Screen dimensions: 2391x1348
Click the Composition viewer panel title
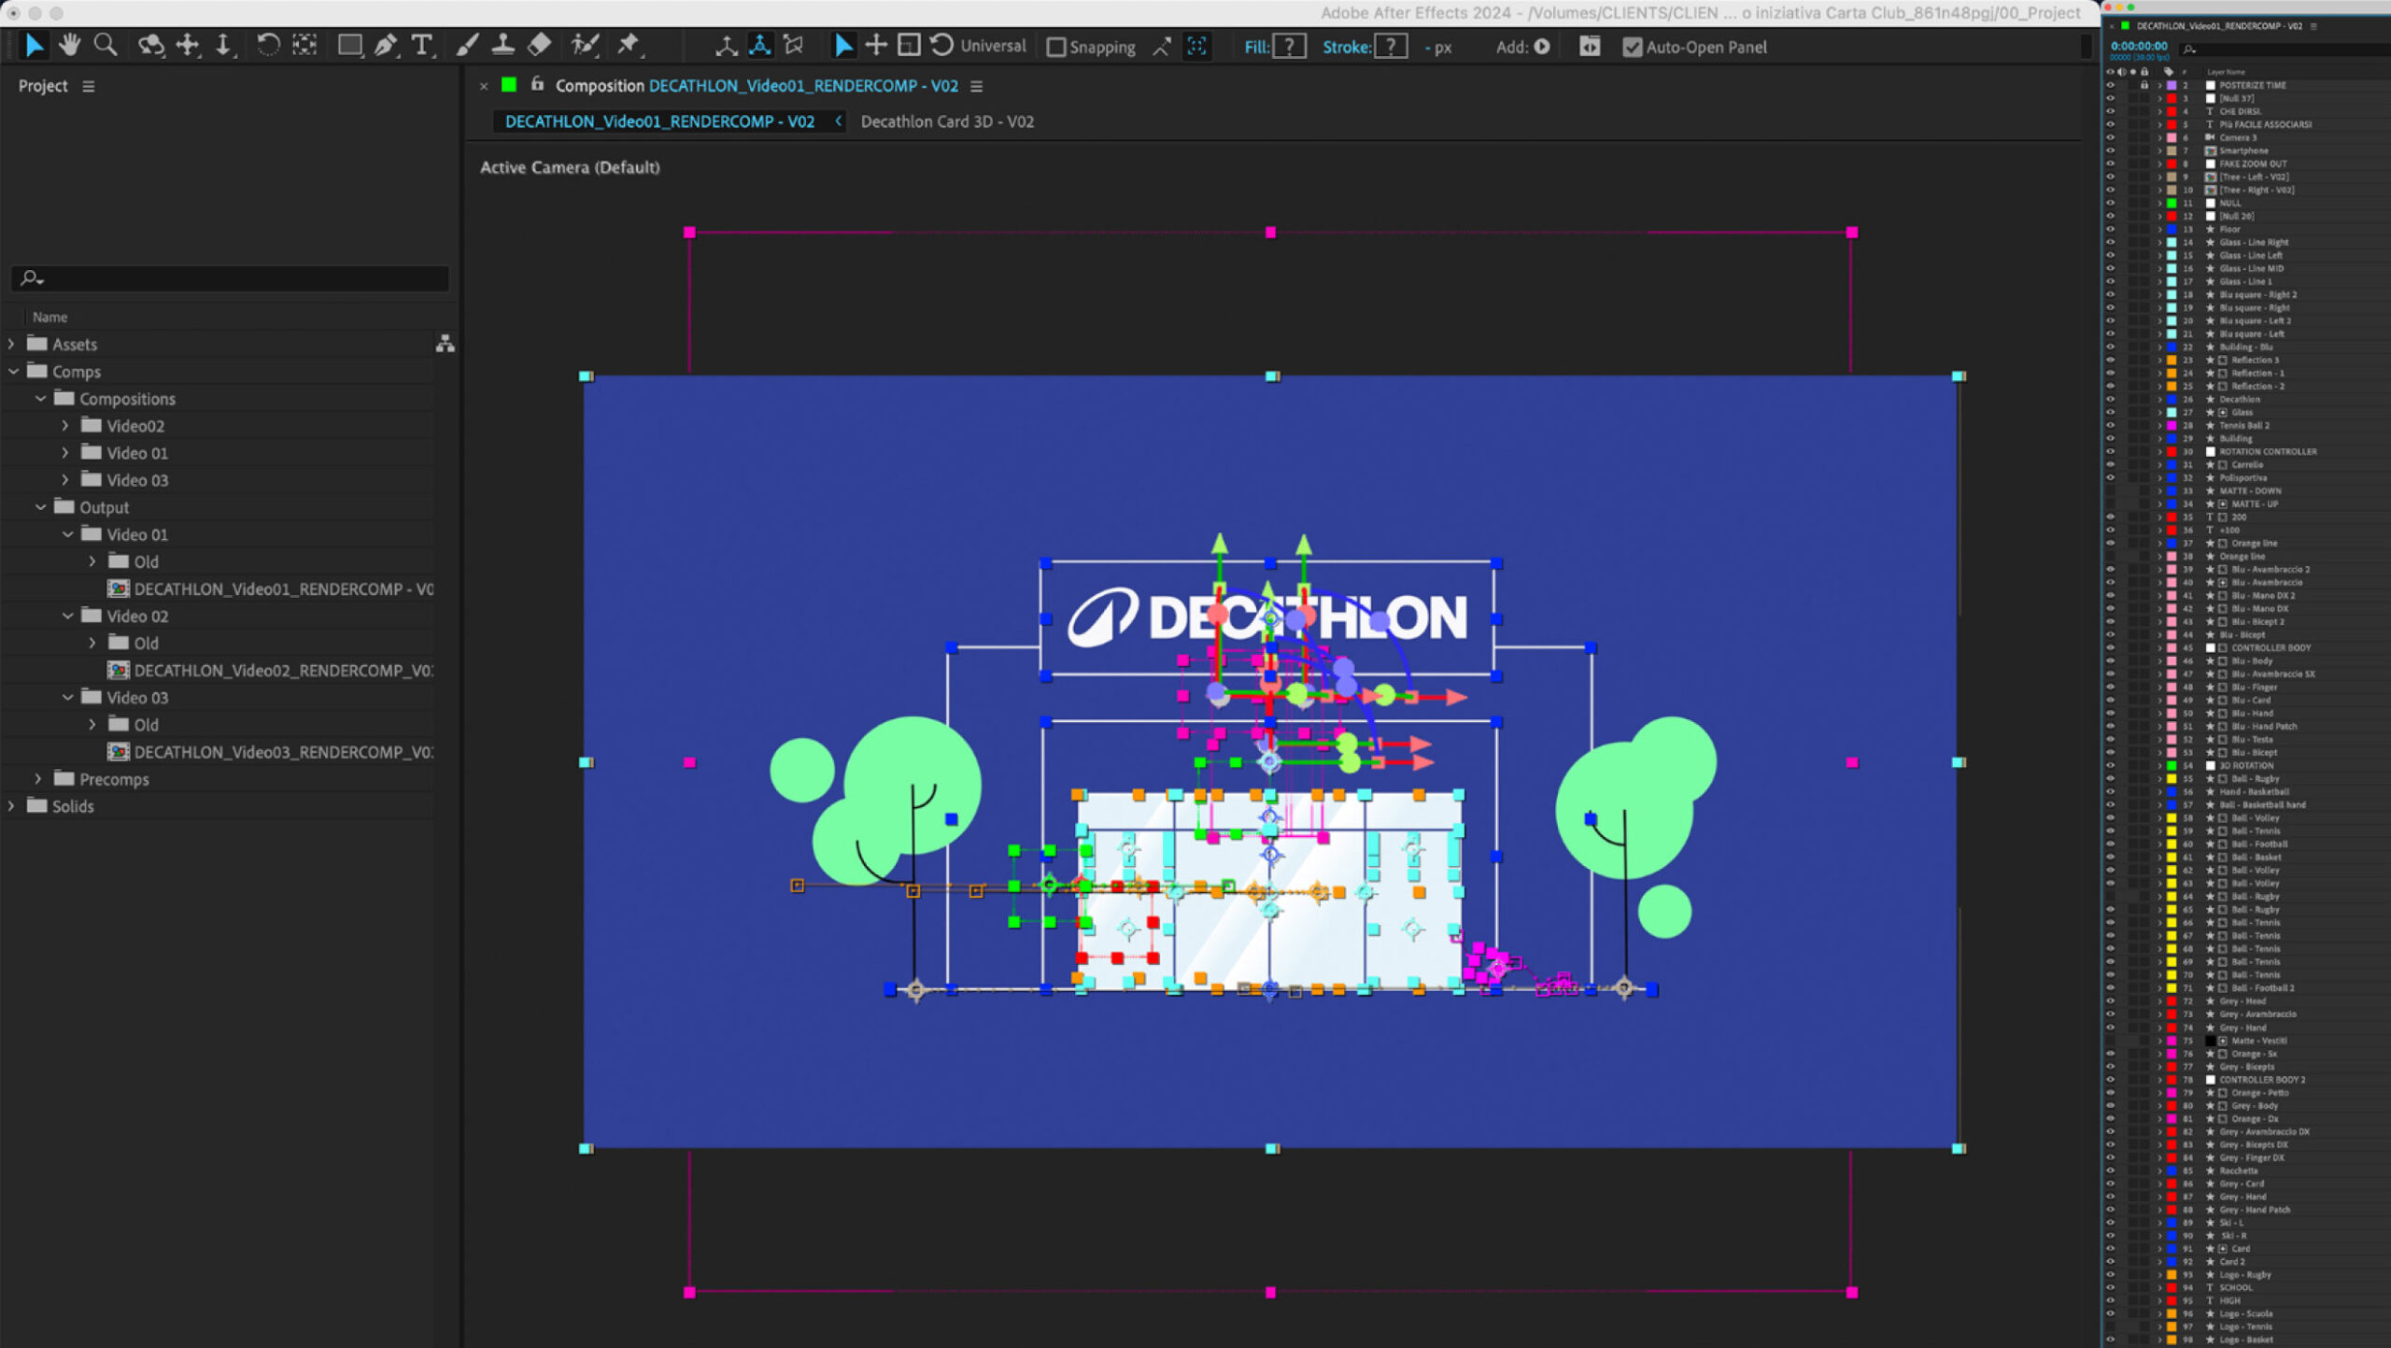(757, 86)
